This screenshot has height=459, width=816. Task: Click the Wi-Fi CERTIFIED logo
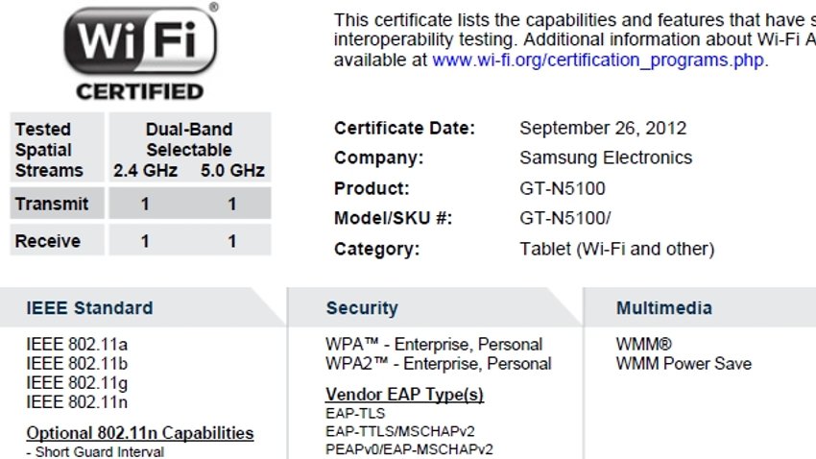140,52
